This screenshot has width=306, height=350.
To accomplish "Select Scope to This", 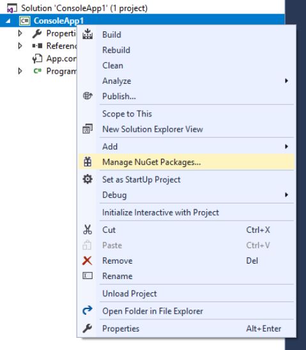I will pyautogui.click(x=127, y=114).
